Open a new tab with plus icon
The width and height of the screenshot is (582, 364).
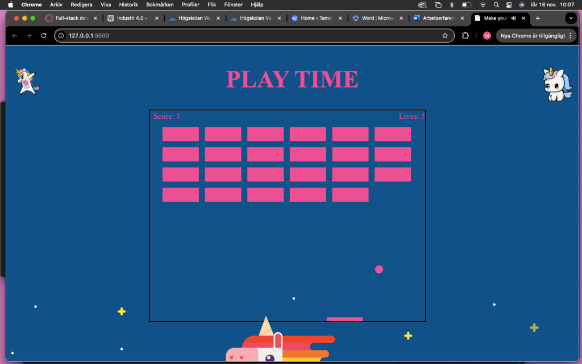click(538, 18)
